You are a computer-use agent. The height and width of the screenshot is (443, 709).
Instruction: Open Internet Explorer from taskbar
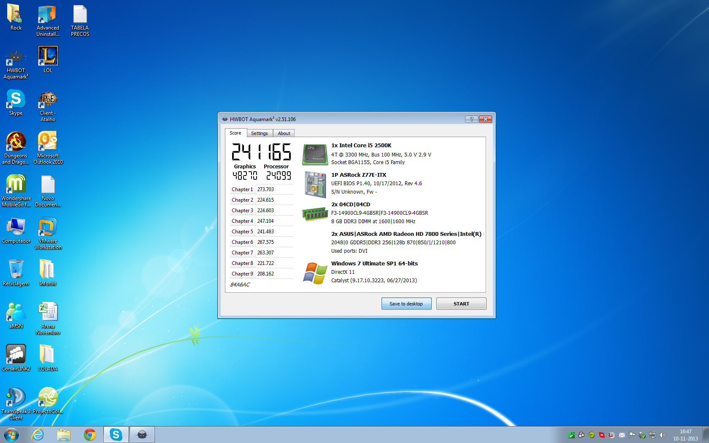coord(38,435)
